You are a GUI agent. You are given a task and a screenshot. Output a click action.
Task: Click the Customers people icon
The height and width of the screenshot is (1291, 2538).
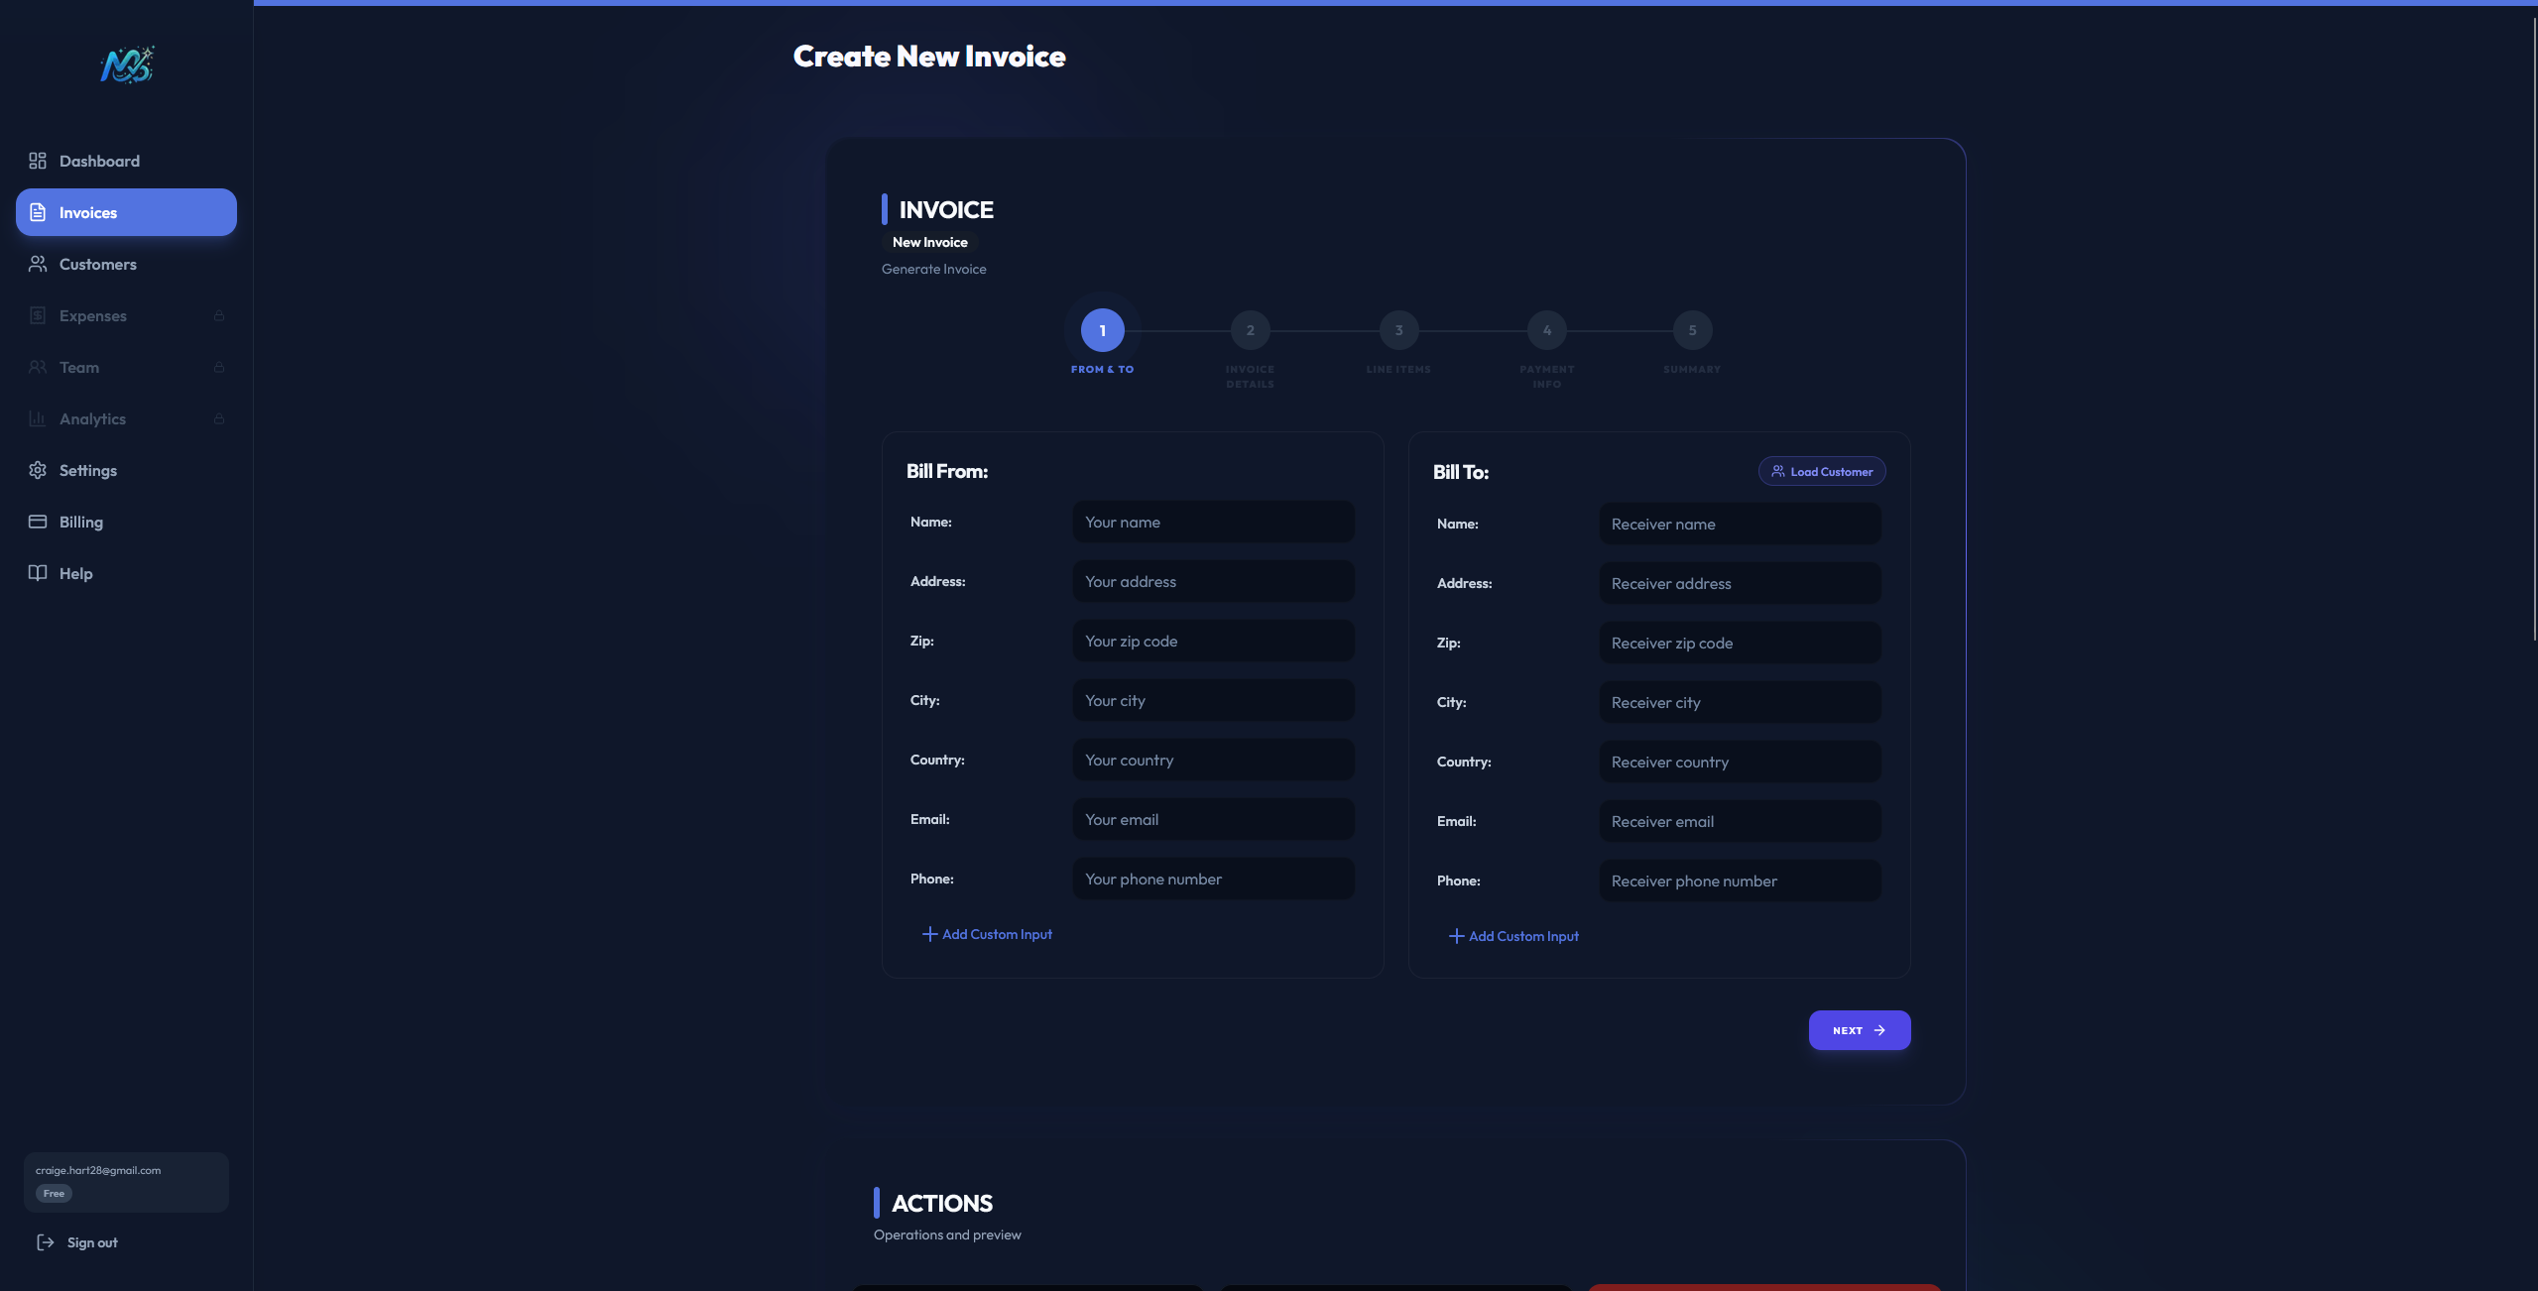[x=38, y=264]
